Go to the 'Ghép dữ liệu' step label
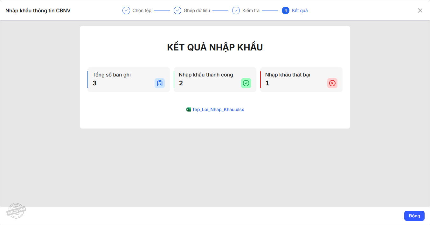Viewport: 430px width, 225px height. coord(197,10)
